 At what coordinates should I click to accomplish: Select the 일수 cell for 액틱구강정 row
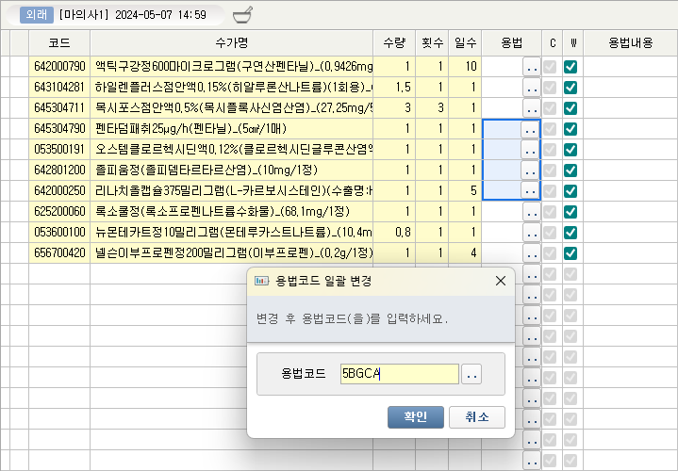pos(465,67)
